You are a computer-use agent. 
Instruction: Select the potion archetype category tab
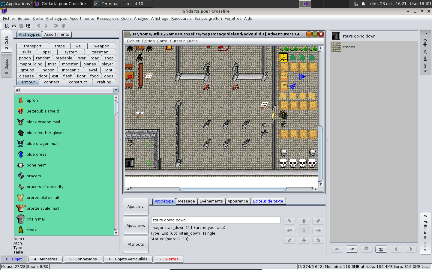[x=25, y=58]
